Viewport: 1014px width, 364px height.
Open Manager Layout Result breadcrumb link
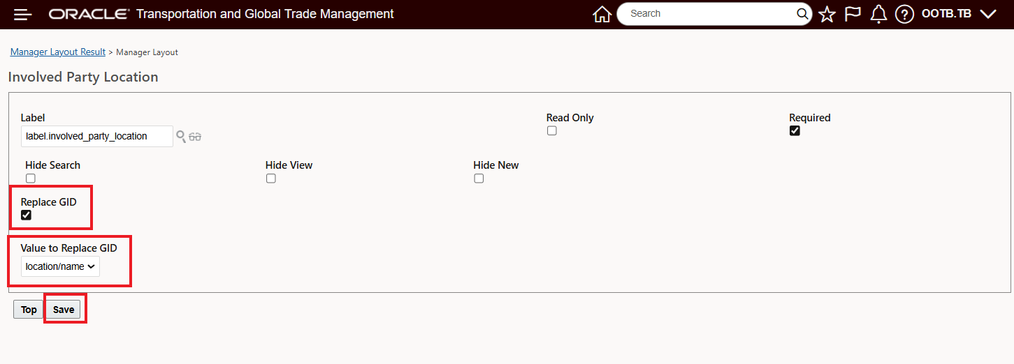(x=58, y=52)
